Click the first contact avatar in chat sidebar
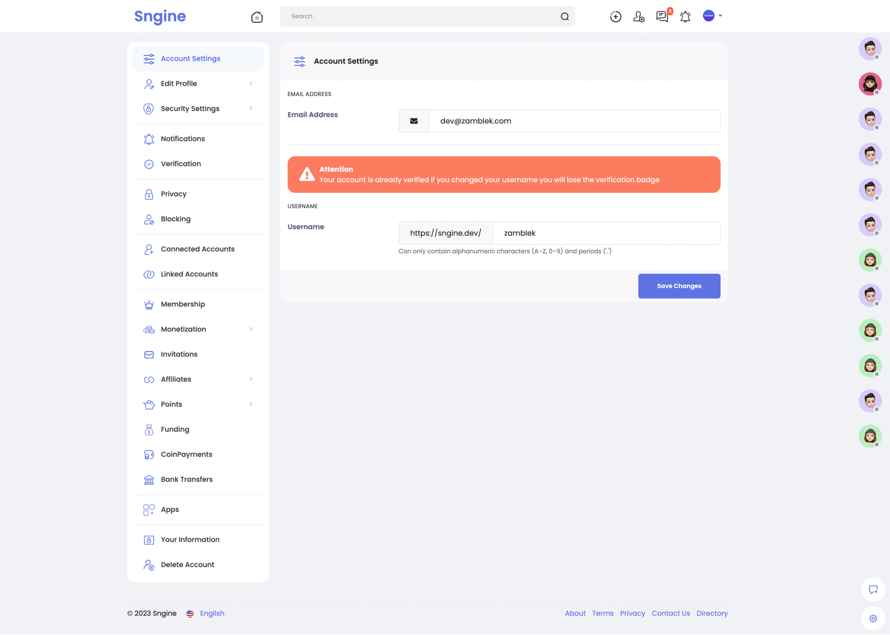Screen dimensions: 890x635 869,49
